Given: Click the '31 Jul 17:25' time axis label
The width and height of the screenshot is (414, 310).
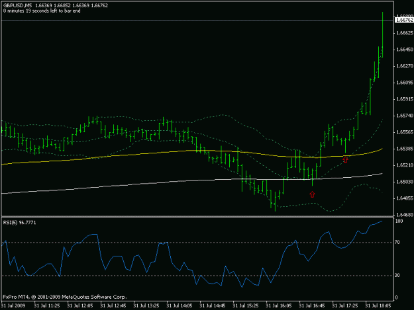Looking at the screenshot, I should pyautogui.click(x=345, y=306).
